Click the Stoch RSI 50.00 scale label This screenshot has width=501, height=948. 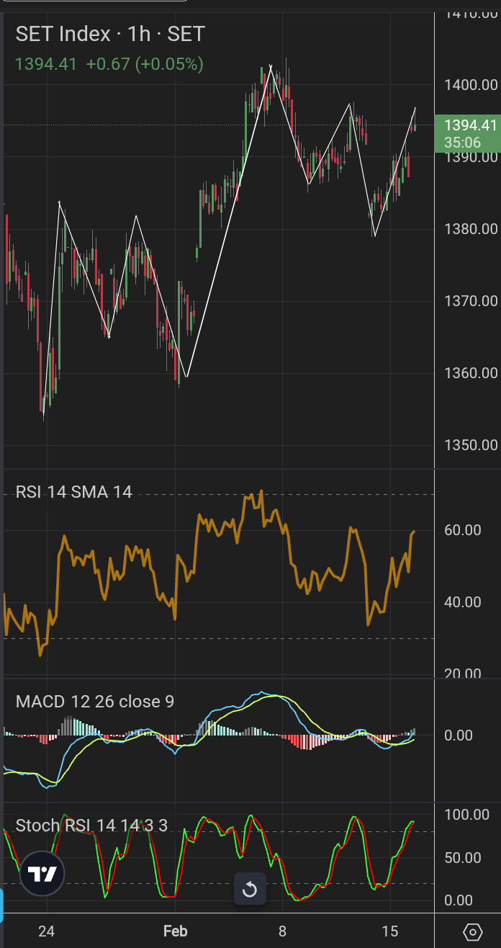(x=463, y=858)
